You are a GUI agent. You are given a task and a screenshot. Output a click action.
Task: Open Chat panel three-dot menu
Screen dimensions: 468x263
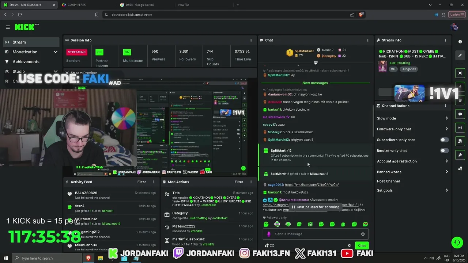[x=368, y=40]
